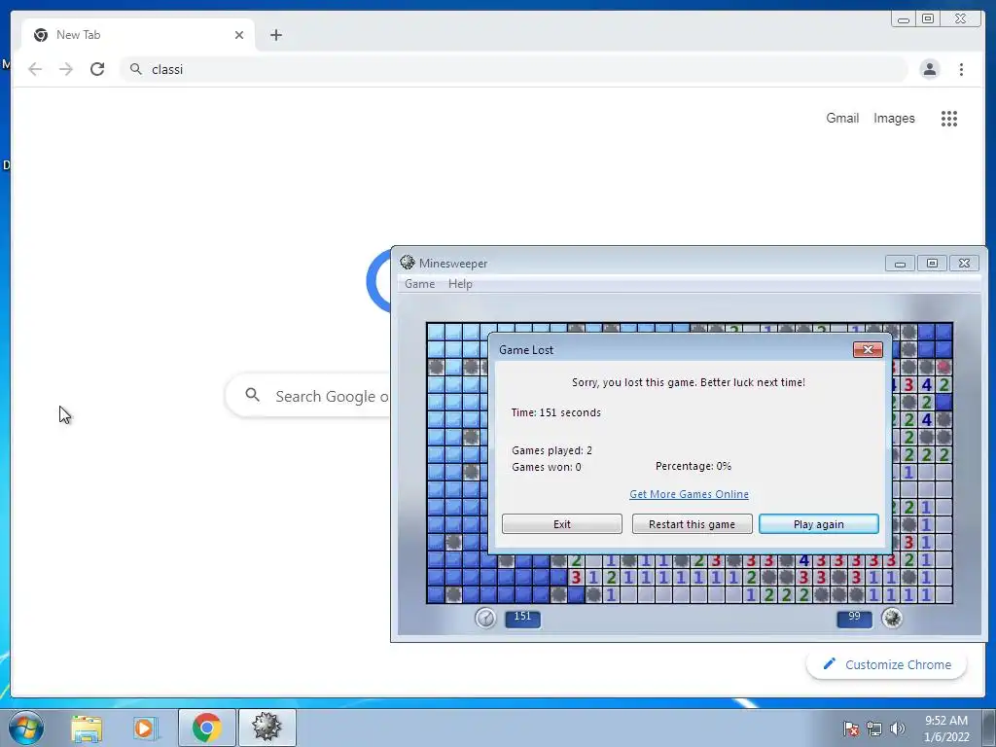
Task: Click Restart this game button
Action: pos(692,524)
